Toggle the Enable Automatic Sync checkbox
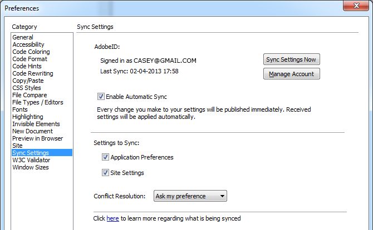Screen dimensions: 373x230 101,96
